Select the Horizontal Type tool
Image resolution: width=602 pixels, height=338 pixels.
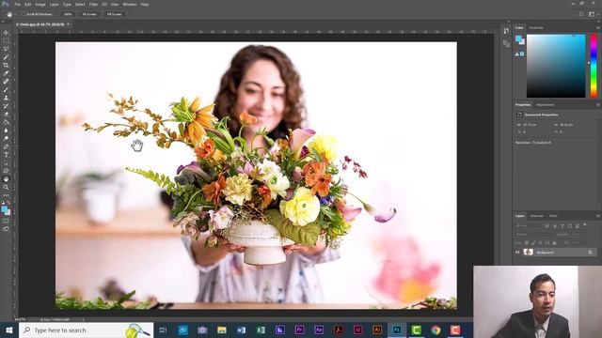pyautogui.click(x=6, y=155)
